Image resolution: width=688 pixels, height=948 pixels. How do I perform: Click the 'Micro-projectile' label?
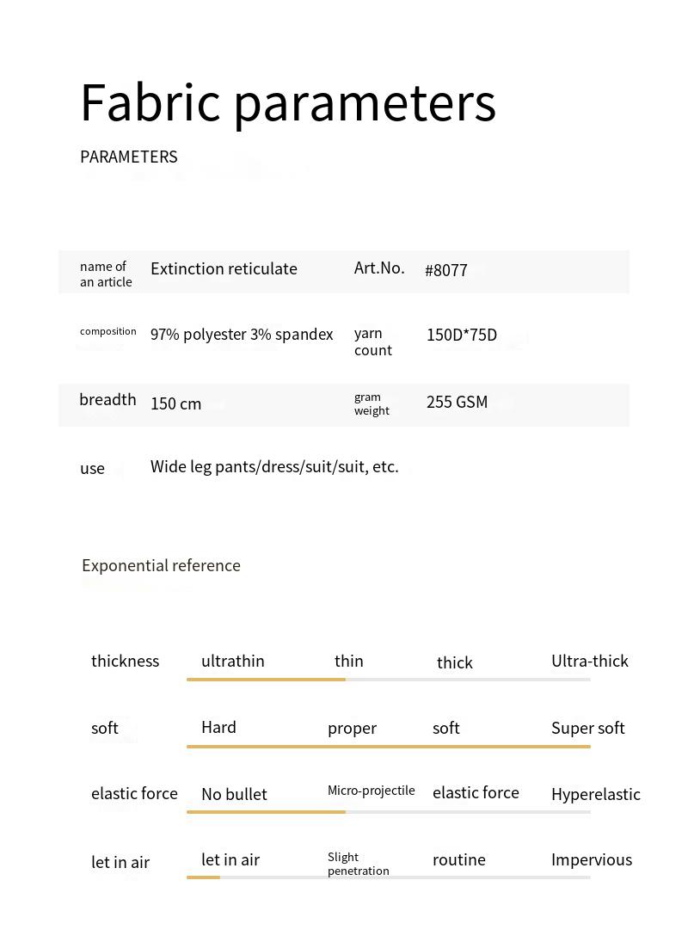coord(371,791)
